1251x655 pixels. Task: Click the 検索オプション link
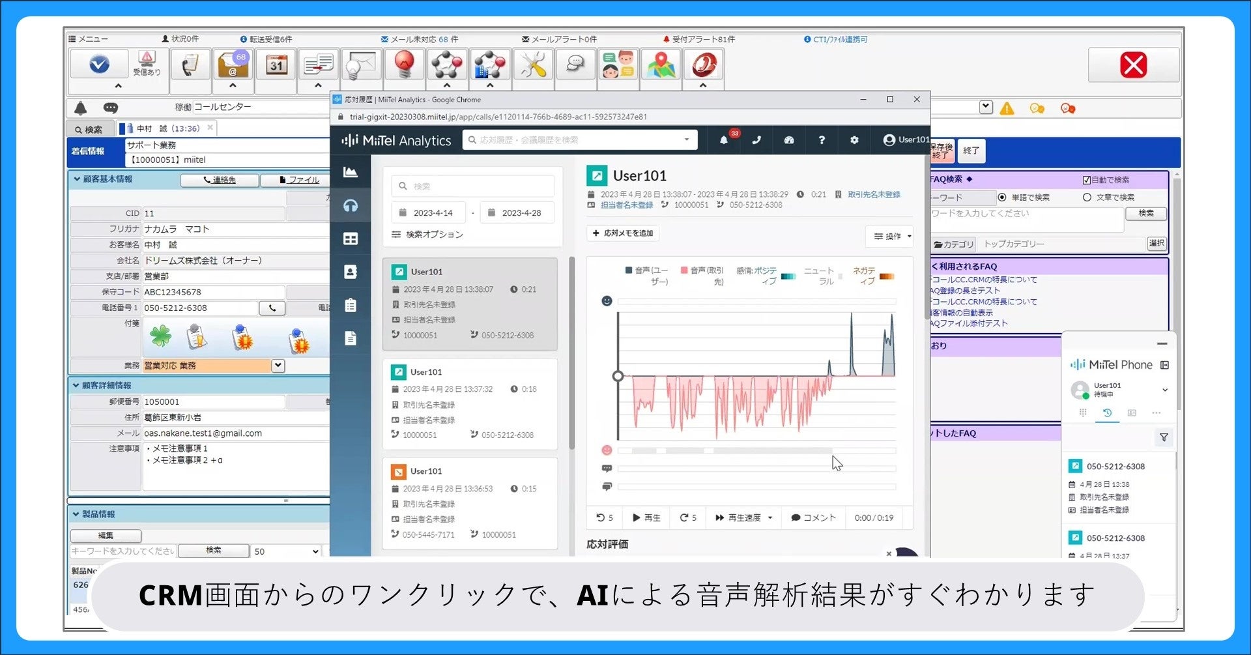[428, 235]
